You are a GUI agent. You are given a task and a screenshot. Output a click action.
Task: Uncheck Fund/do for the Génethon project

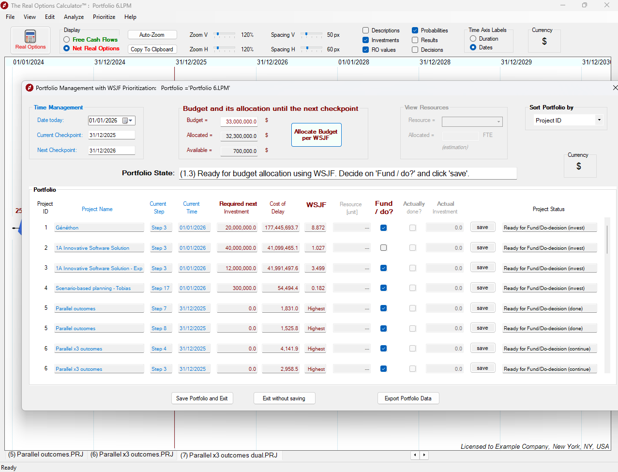coord(383,228)
